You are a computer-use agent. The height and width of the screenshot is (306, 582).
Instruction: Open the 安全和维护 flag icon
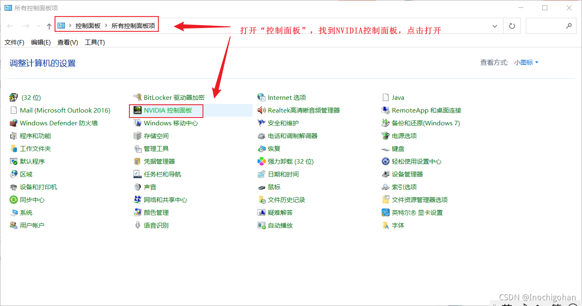click(261, 123)
